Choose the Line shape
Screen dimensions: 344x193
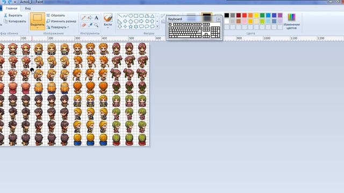tap(120, 16)
